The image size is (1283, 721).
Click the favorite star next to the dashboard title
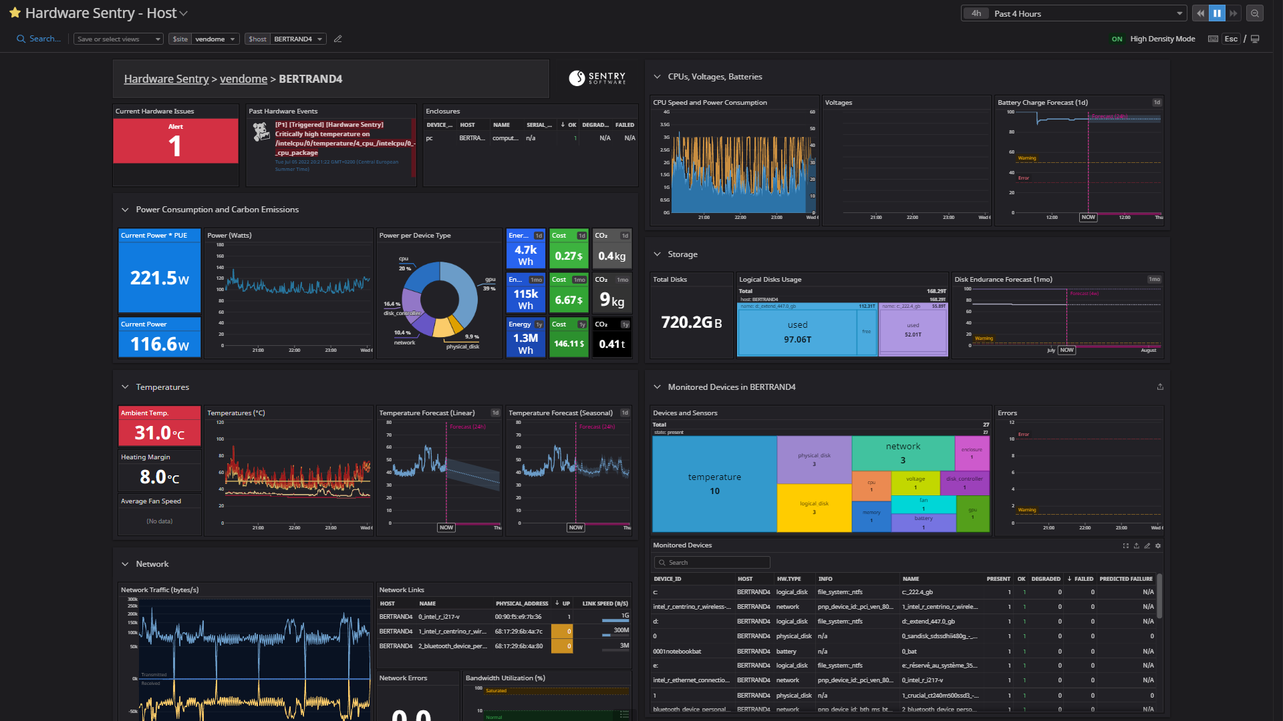15,13
